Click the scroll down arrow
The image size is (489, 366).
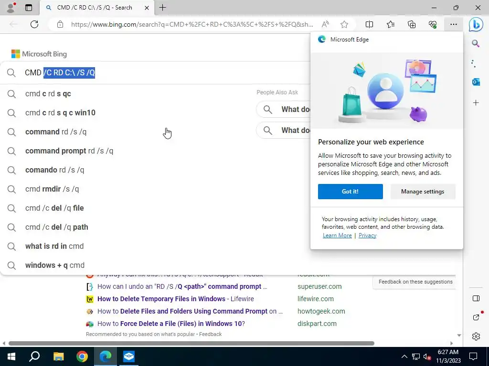[x=459, y=335]
